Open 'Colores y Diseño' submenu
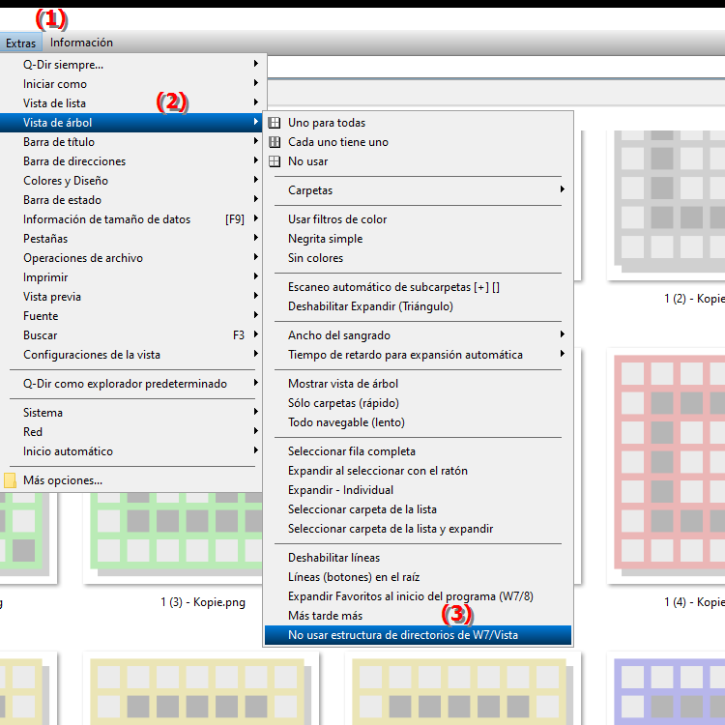The width and height of the screenshot is (725, 725). click(x=131, y=181)
